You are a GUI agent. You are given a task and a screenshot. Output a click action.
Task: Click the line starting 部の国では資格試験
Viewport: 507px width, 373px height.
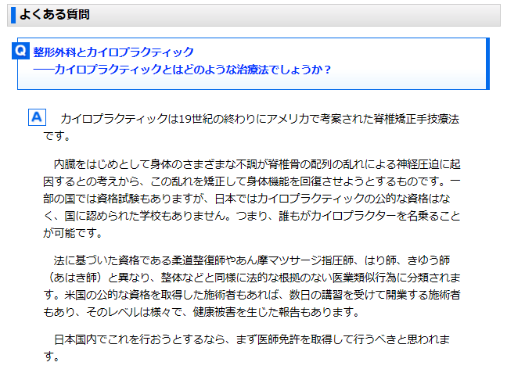pos(246,199)
